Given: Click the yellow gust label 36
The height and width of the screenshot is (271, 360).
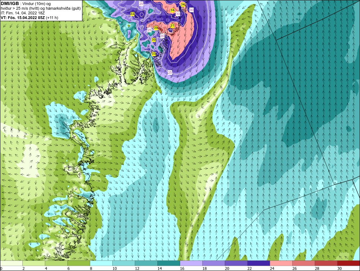Looking at the screenshot, I should pyautogui.click(x=172, y=10).
